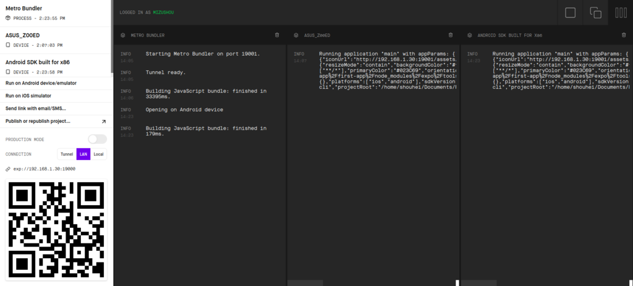
Task: Switch to single panel layout icon
Action: tap(570, 12)
